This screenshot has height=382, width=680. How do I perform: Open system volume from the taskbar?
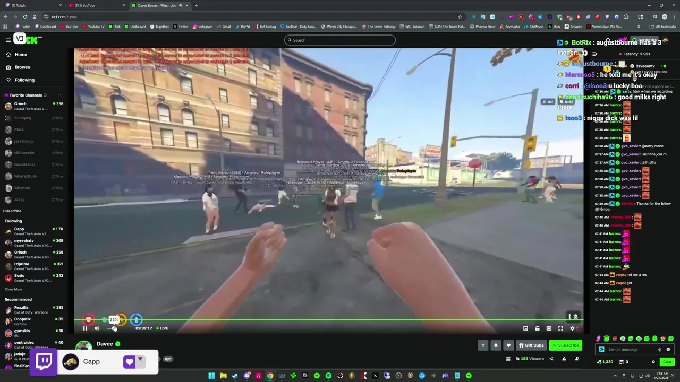647,376
